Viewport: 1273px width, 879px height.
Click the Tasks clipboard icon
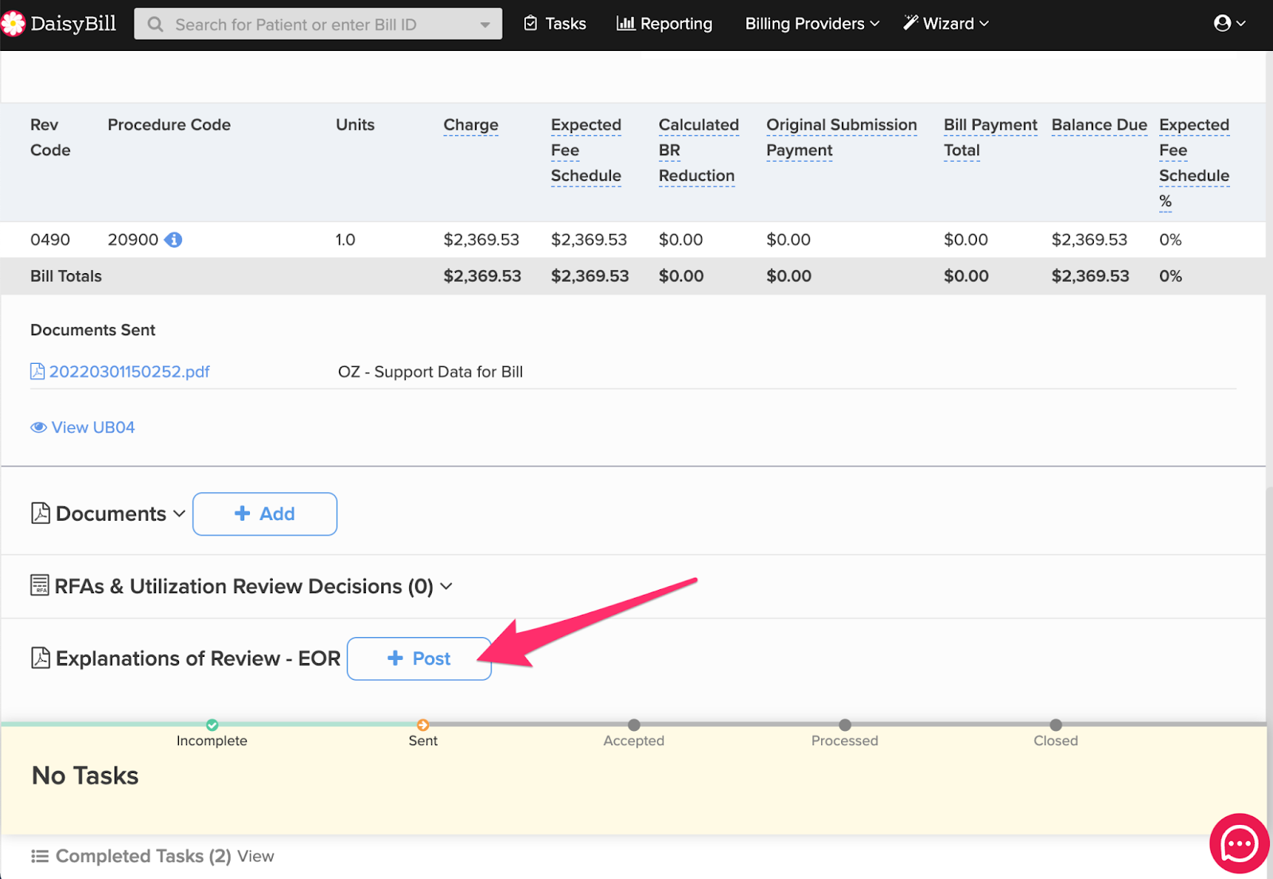(531, 24)
